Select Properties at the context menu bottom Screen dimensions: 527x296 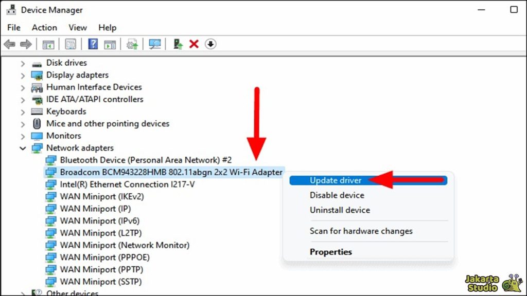tap(331, 252)
